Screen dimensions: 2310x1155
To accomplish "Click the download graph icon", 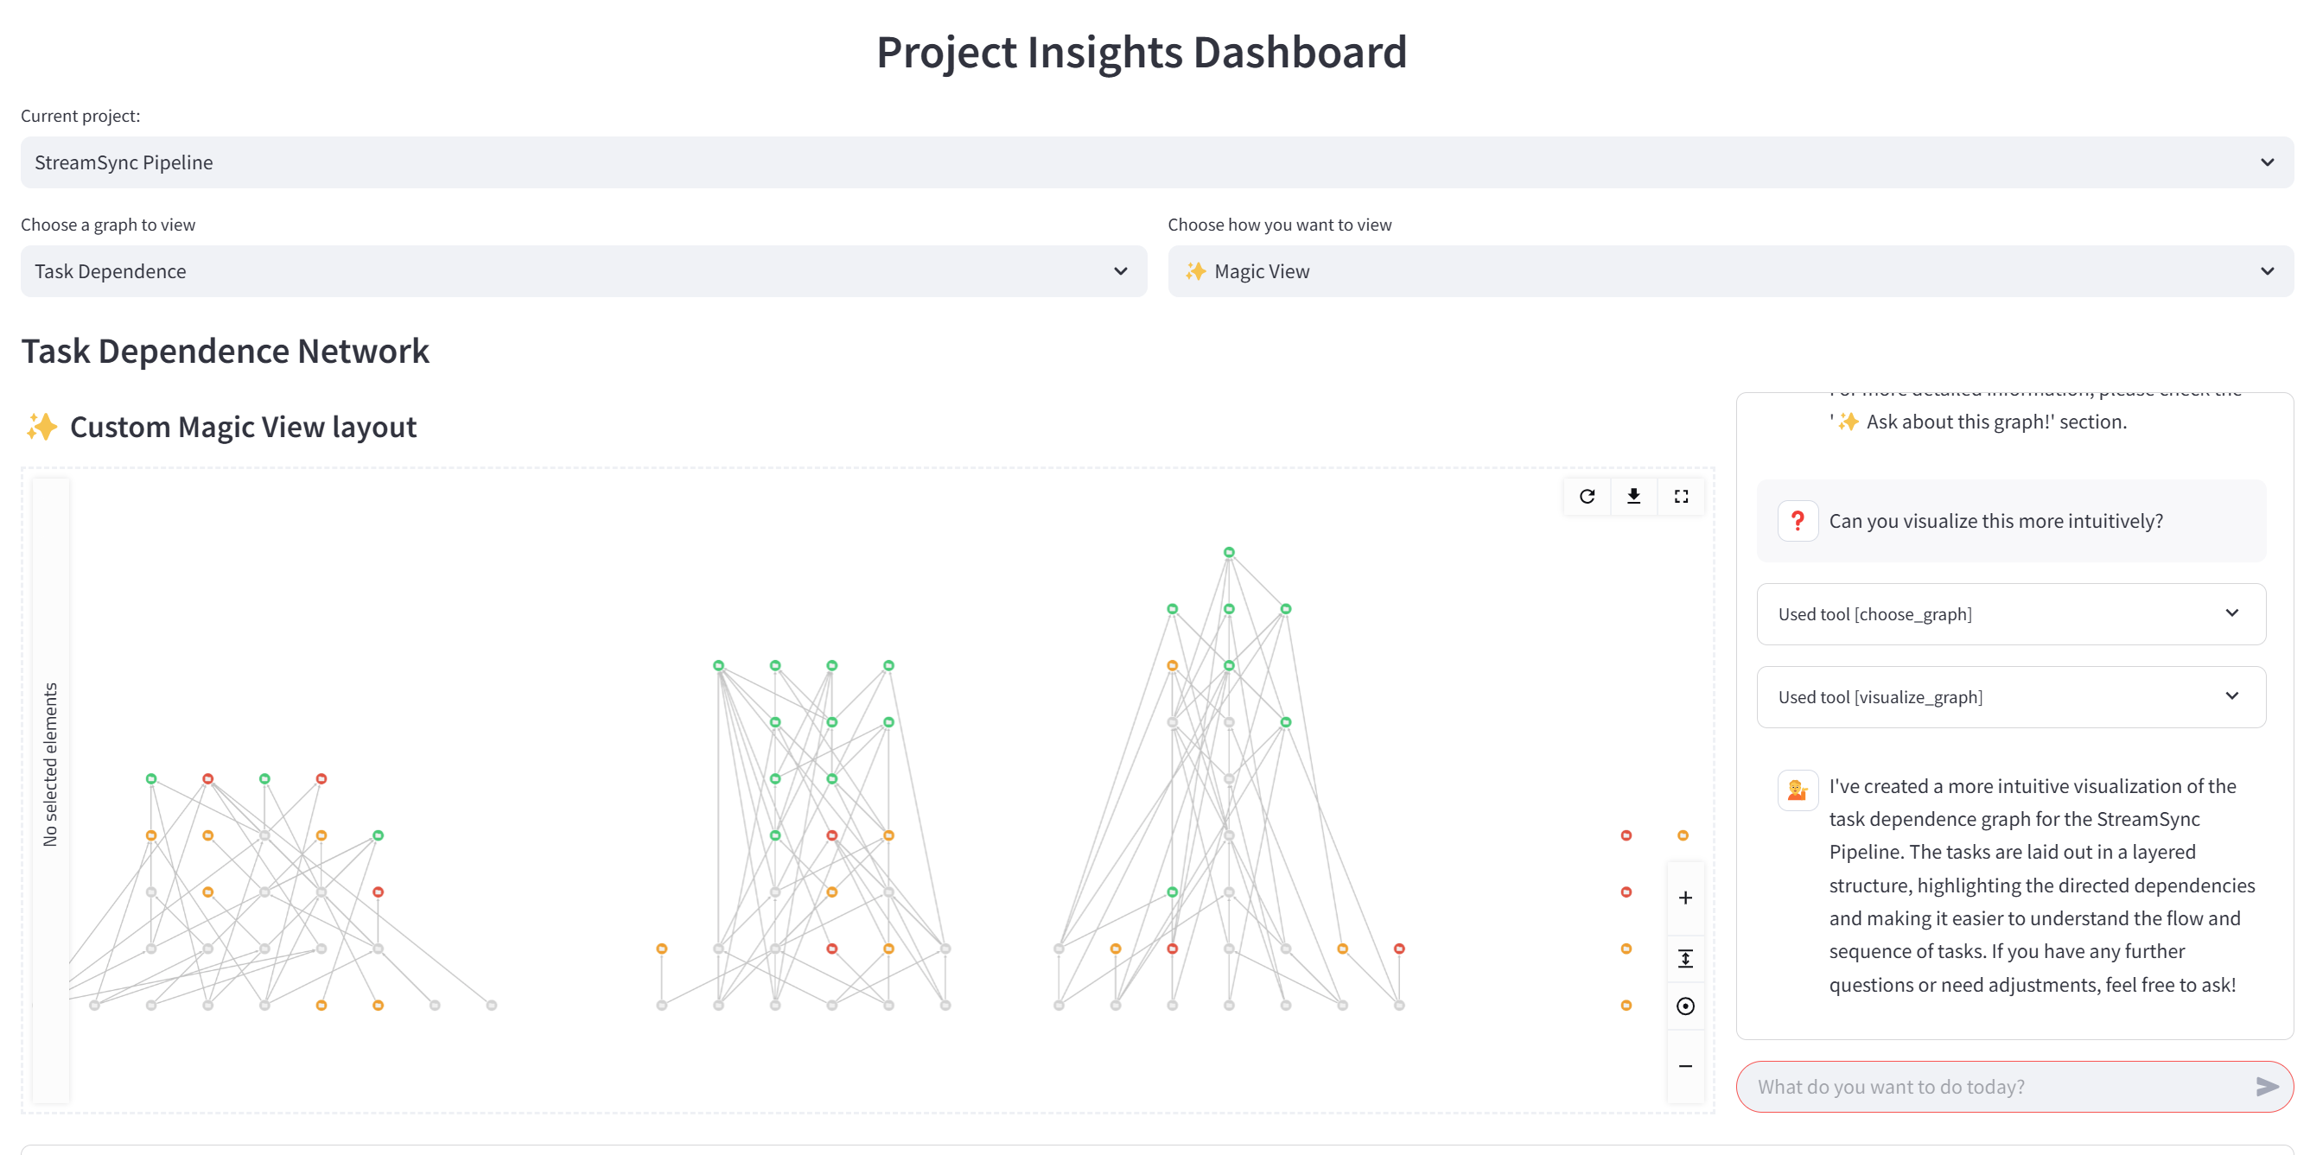I will [x=1634, y=496].
